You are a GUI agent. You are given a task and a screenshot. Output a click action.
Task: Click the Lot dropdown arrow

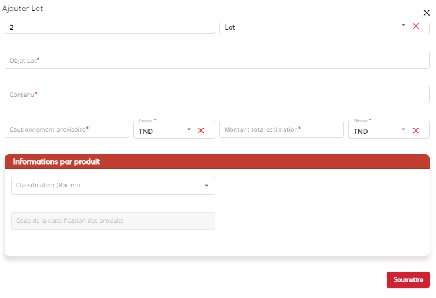tap(404, 26)
